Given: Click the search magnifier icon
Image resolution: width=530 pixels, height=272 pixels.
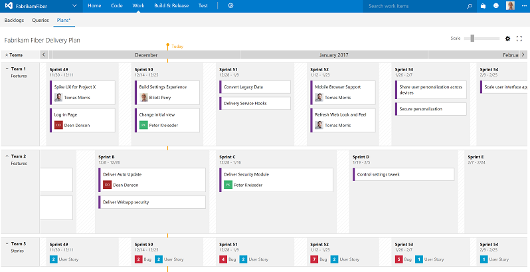Looking at the screenshot, I should pyautogui.click(x=470, y=6).
